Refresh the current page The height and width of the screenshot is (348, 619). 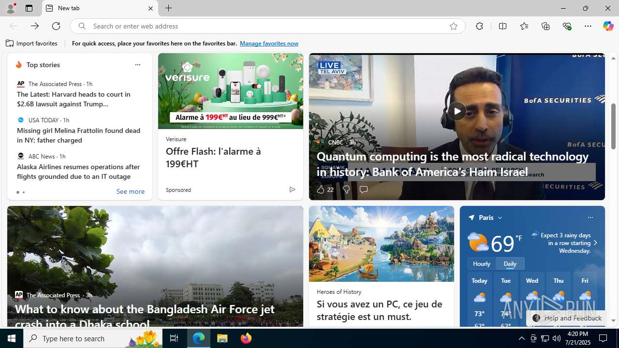tap(56, 26)
